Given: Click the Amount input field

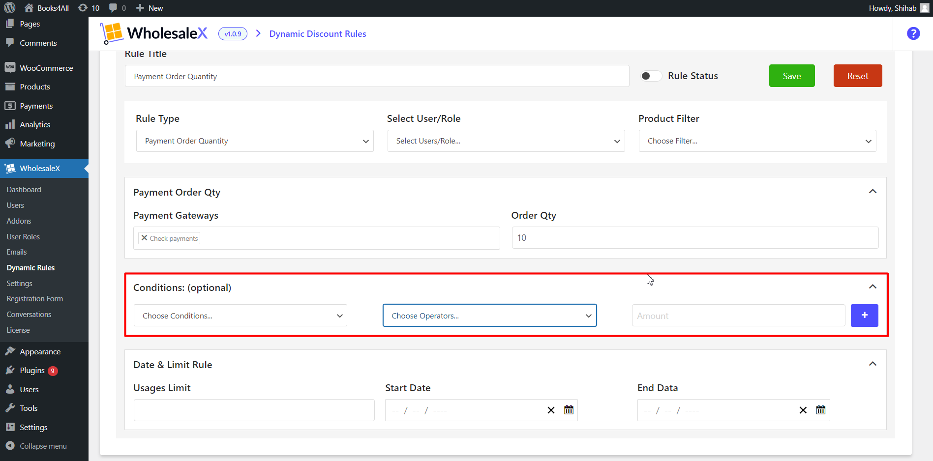Looking at the screenshot, I should [739, 316].
